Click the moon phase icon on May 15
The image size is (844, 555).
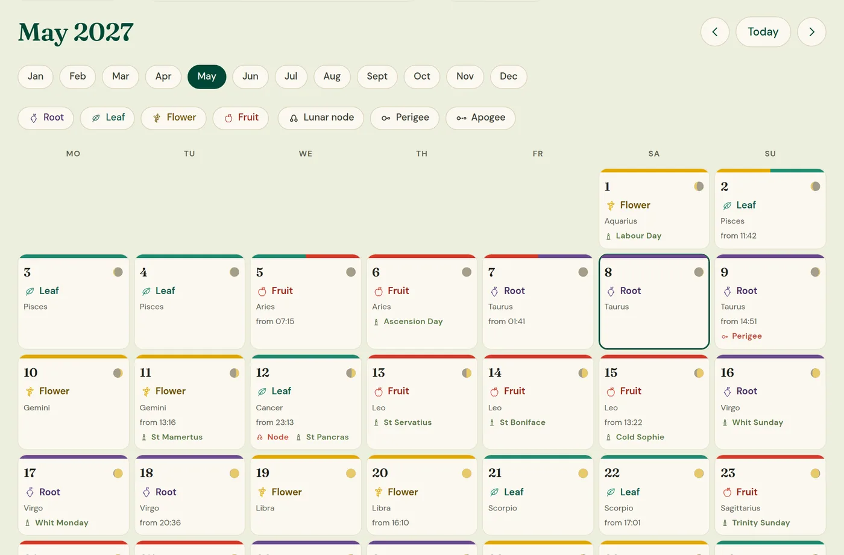699,373
